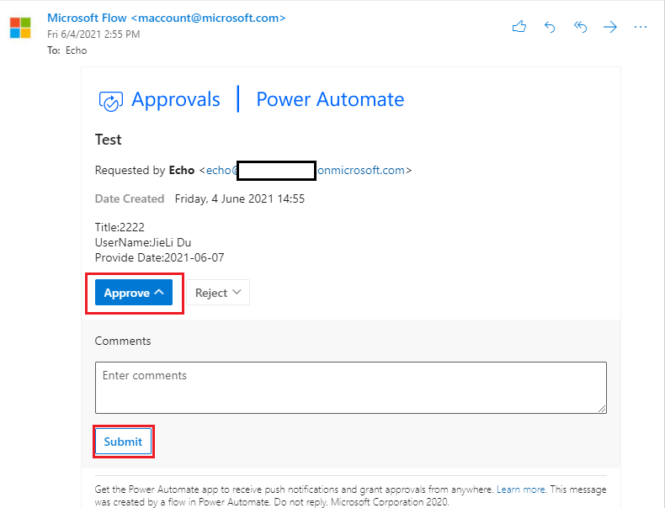Collapse the Approve dropdown button
Image resolution: width=665 pixels, height=508 pixels.
click(x=134, y=293)
